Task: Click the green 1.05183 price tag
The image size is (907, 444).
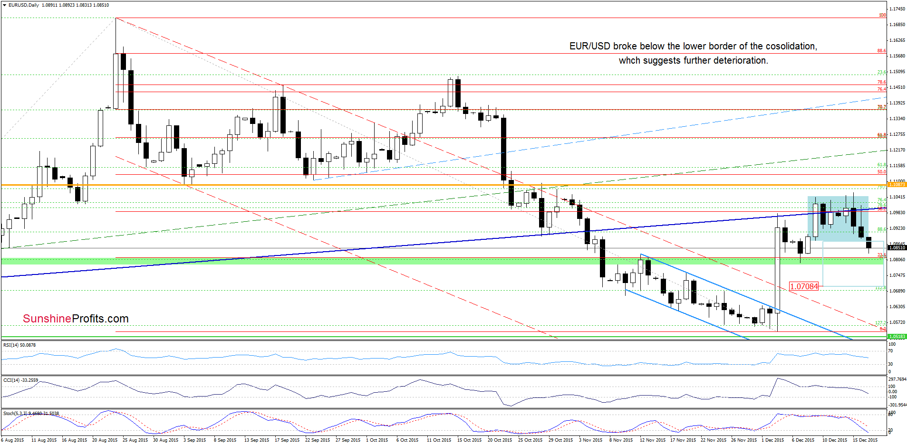Action: pyautogui.click(x=897, y=337)
